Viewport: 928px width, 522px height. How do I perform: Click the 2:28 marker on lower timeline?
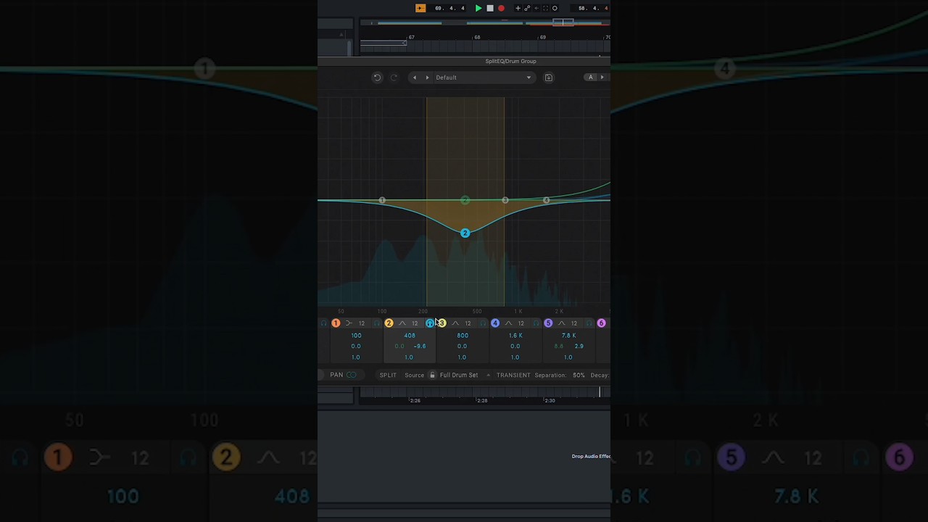click(x=482, y=400)
